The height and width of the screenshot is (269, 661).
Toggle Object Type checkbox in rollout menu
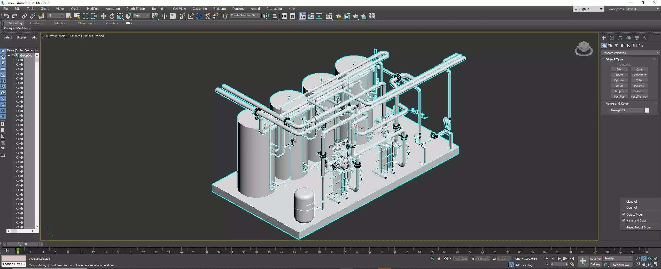pos(624,215)
